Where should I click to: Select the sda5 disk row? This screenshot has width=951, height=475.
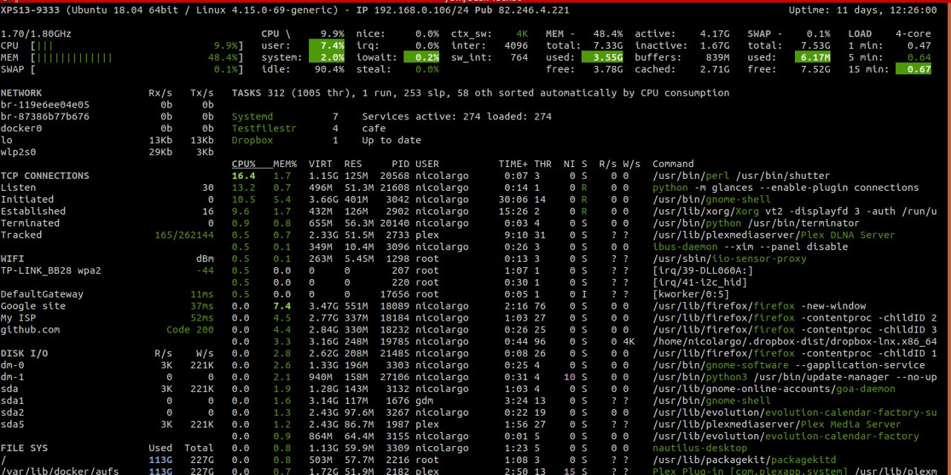coord(107,425)
